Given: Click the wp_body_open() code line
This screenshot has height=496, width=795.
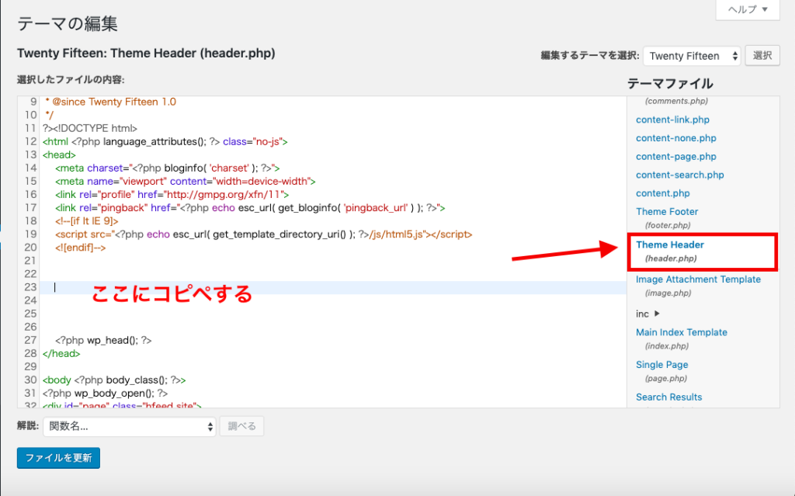Looking at the screenshot, I should 105,393.
